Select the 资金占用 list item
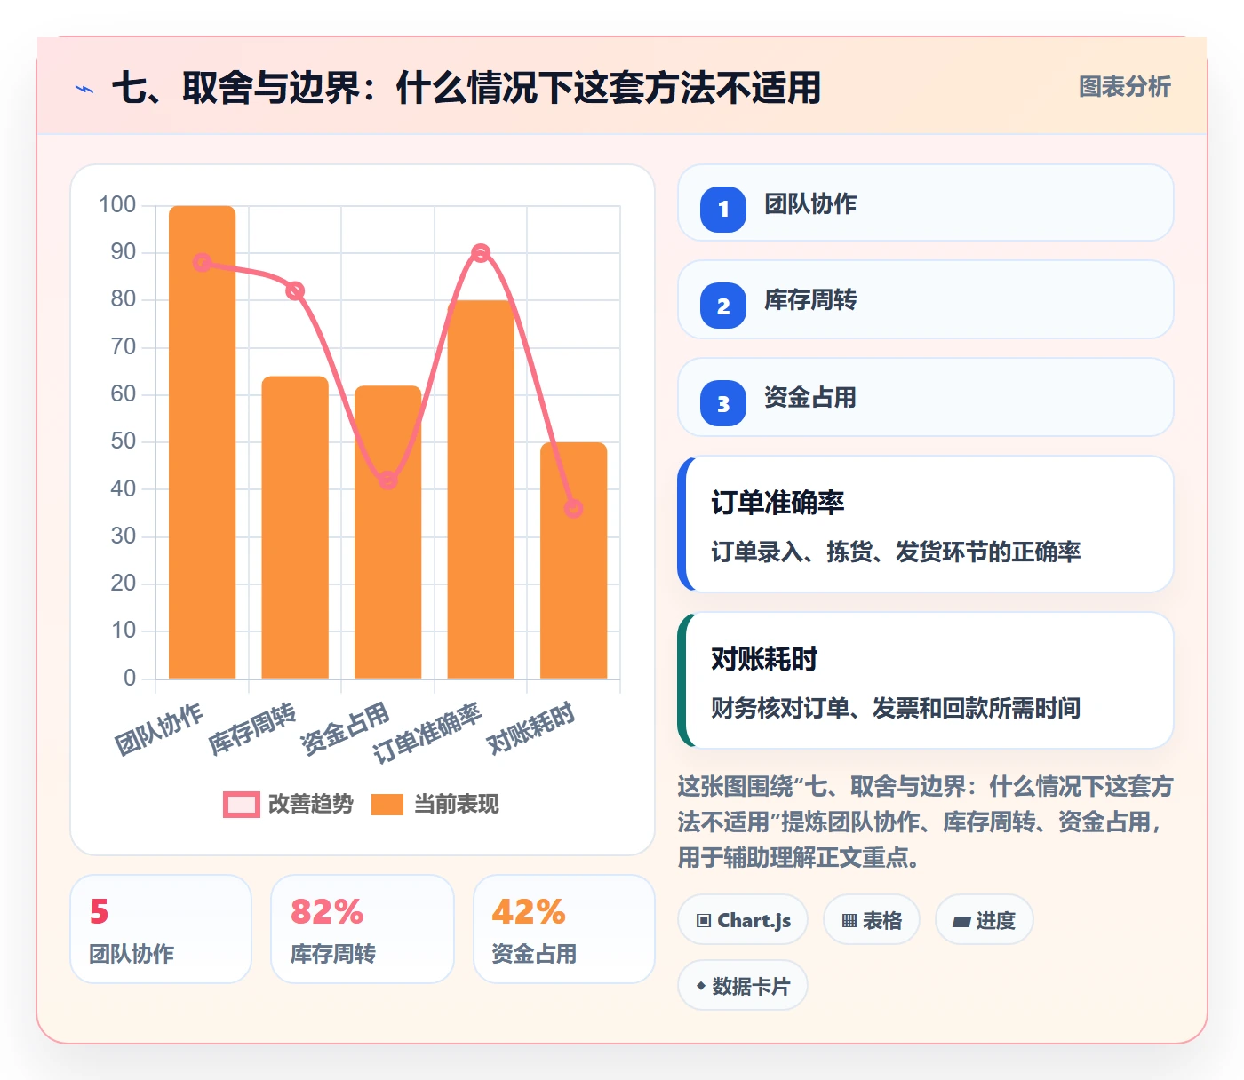 coord(926,397)
